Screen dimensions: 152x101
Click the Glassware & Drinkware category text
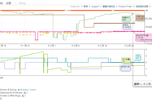click(11, 93)
